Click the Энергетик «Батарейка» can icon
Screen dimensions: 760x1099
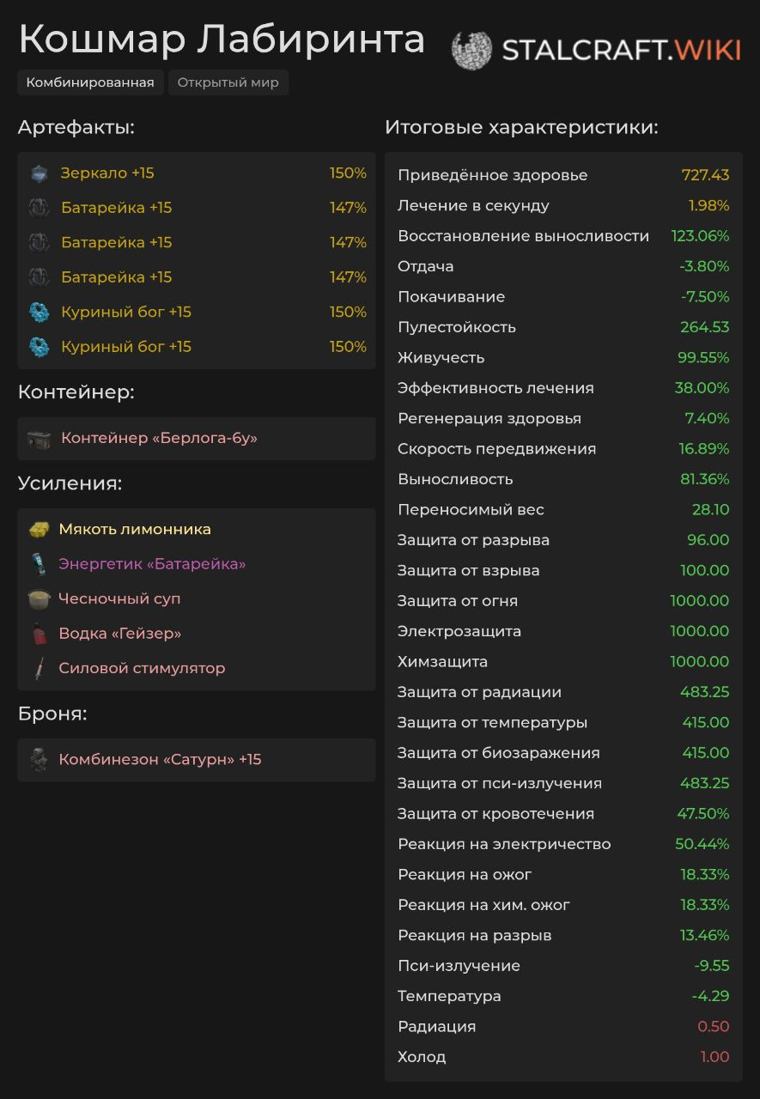click(39, 564)
